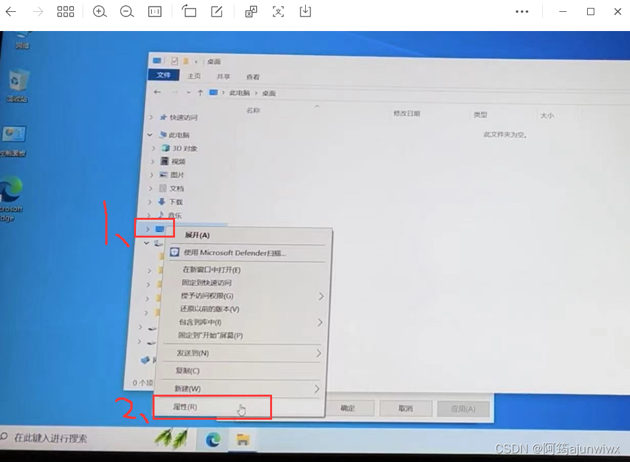Open the 文件 ribbon tab
The height and width of the screenshot is (462, 630).
tap(164, 75)
